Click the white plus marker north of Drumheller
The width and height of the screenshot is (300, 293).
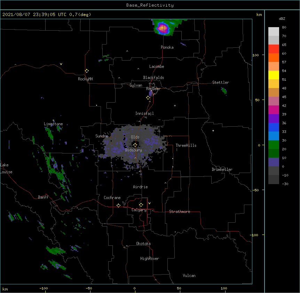tap(213, 130)
